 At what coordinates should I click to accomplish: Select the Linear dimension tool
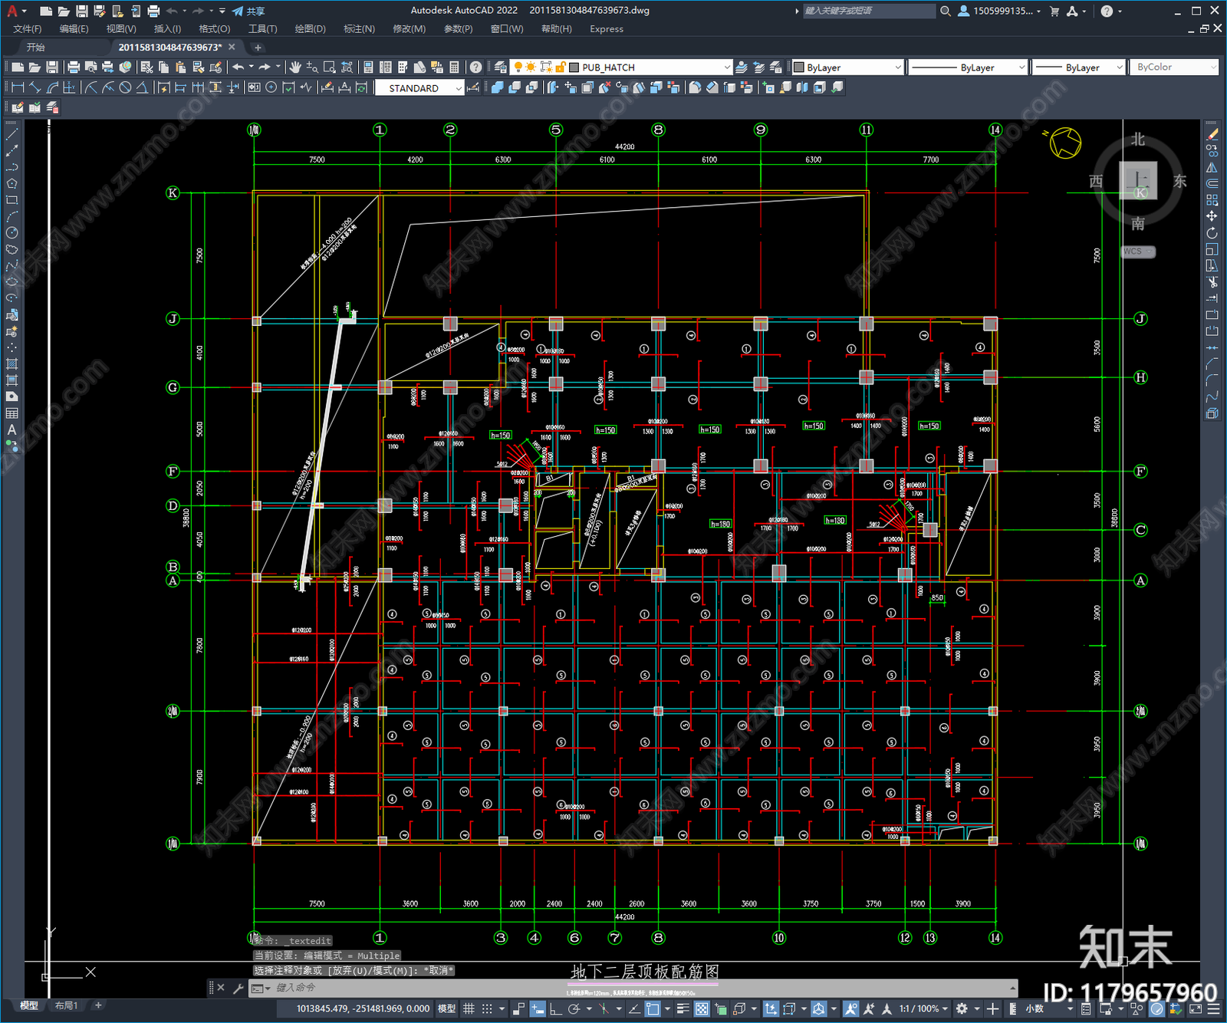click(x=18, y=87)
